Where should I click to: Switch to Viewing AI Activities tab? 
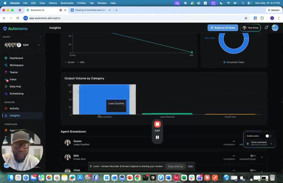(x=90, y=10)
